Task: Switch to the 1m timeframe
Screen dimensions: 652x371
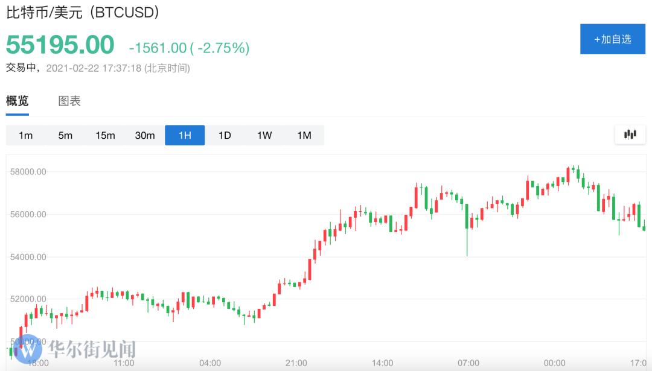Action: pyautogui.click(x=25, y=135)
